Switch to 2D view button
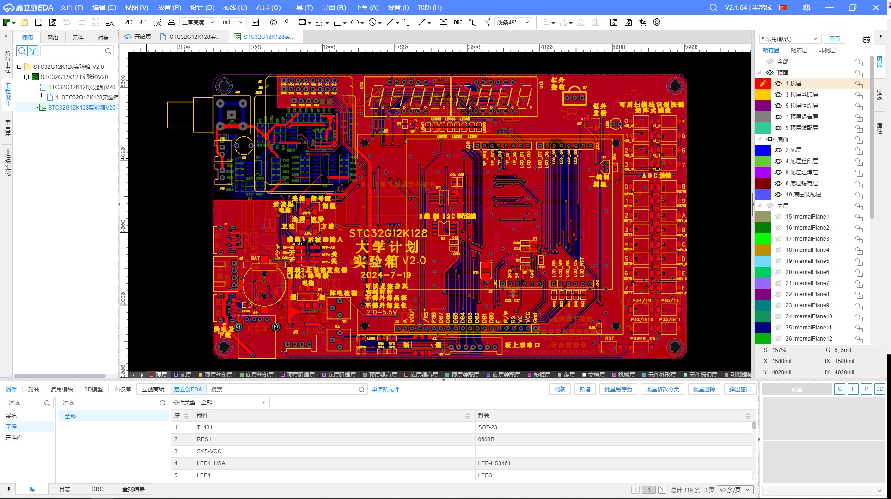 click(x=128, y=22)
